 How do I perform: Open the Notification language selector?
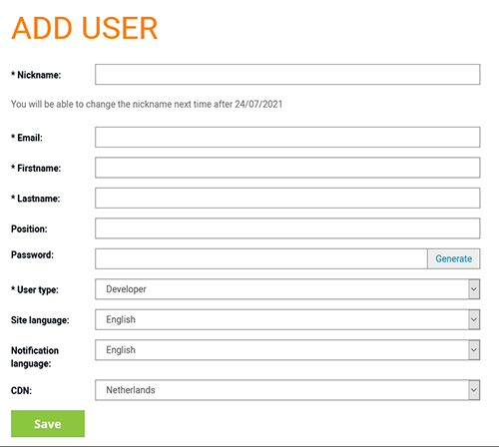pos(287,350)
